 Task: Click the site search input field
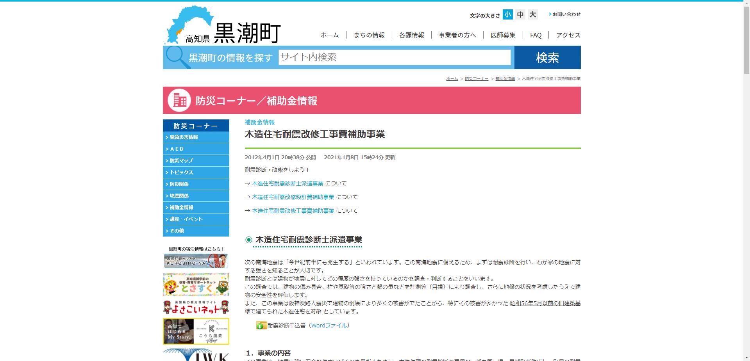394,57
